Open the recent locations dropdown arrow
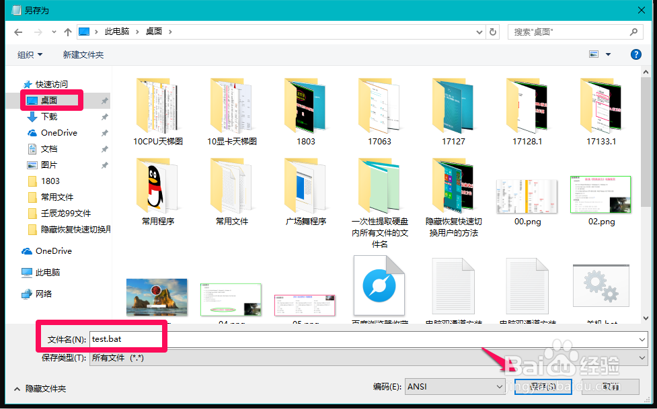The image size is (657, 409). [x=54, y=32]
